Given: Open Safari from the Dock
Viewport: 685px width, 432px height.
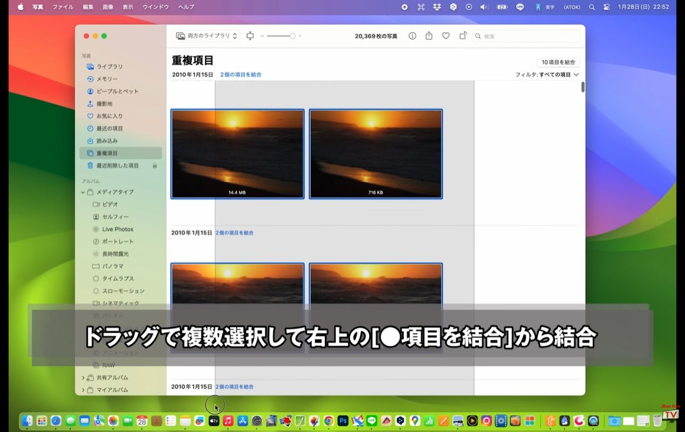Looking at the screenshot, I should click(56, 421).
